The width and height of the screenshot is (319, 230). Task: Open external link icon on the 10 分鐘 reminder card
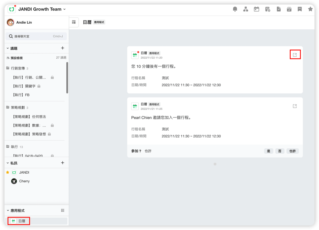[x=295, y=55]
